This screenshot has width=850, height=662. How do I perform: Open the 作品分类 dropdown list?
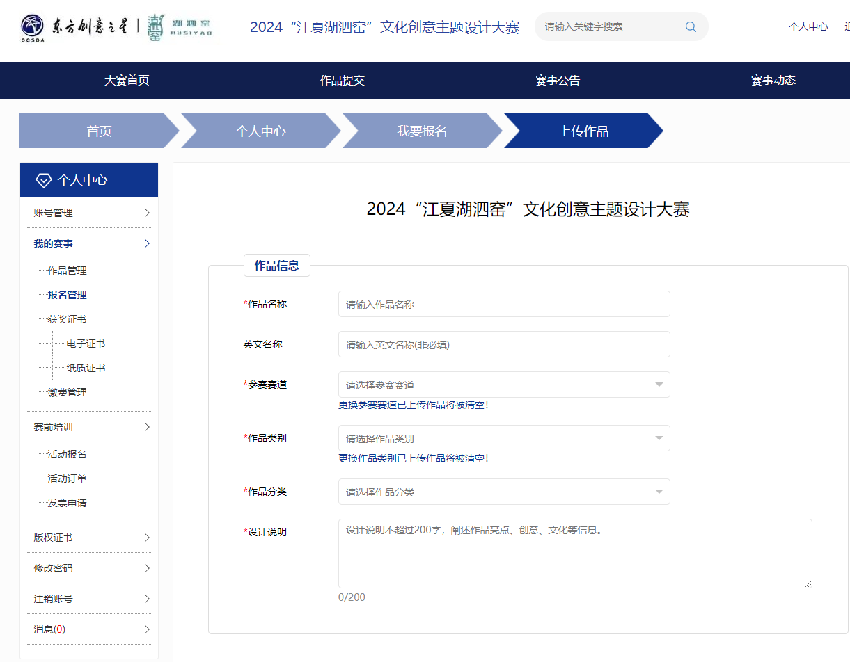coord(503,492)
